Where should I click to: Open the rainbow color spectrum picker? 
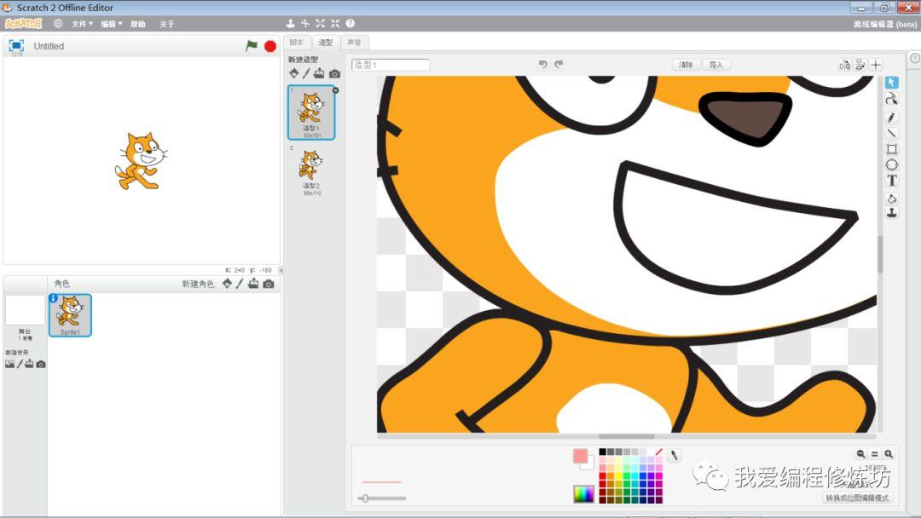pos(584,494)
